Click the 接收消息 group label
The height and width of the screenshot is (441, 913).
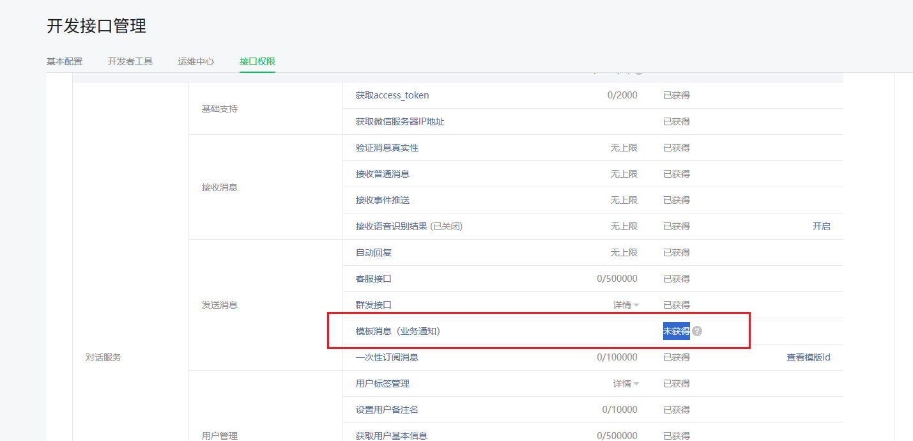click(220, 187)
